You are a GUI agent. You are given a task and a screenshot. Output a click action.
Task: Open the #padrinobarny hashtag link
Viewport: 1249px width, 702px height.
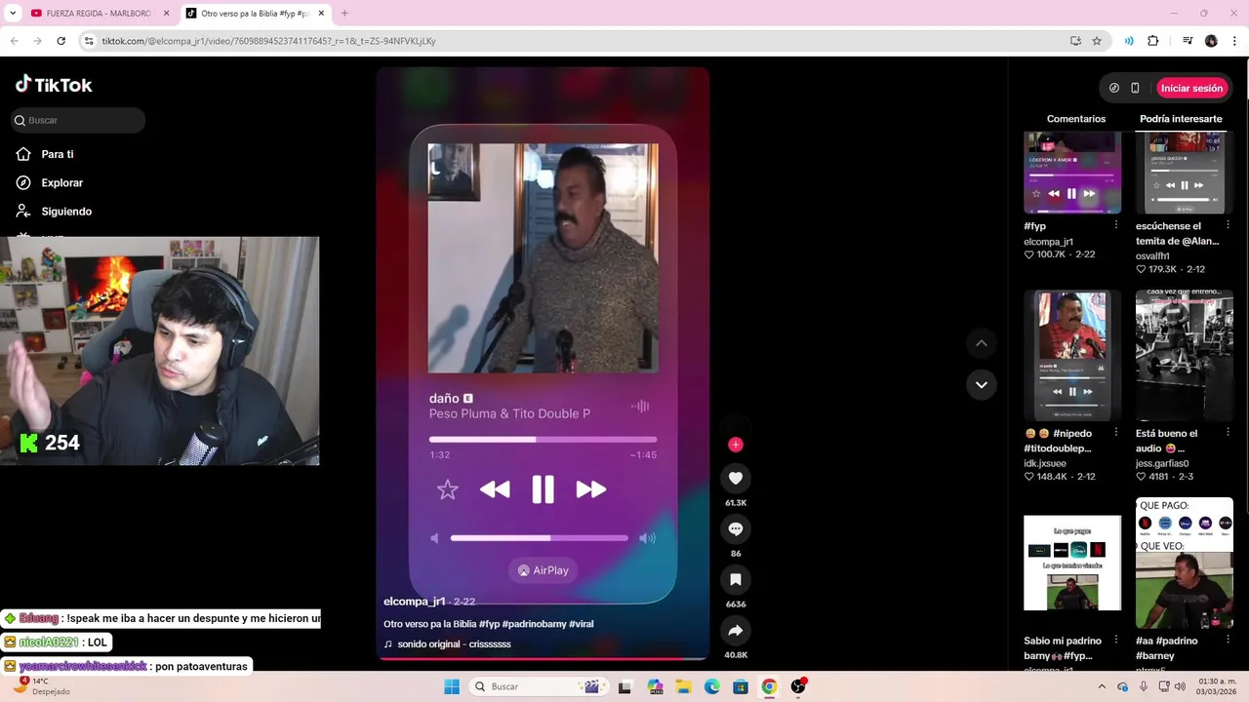coord(534,624)
